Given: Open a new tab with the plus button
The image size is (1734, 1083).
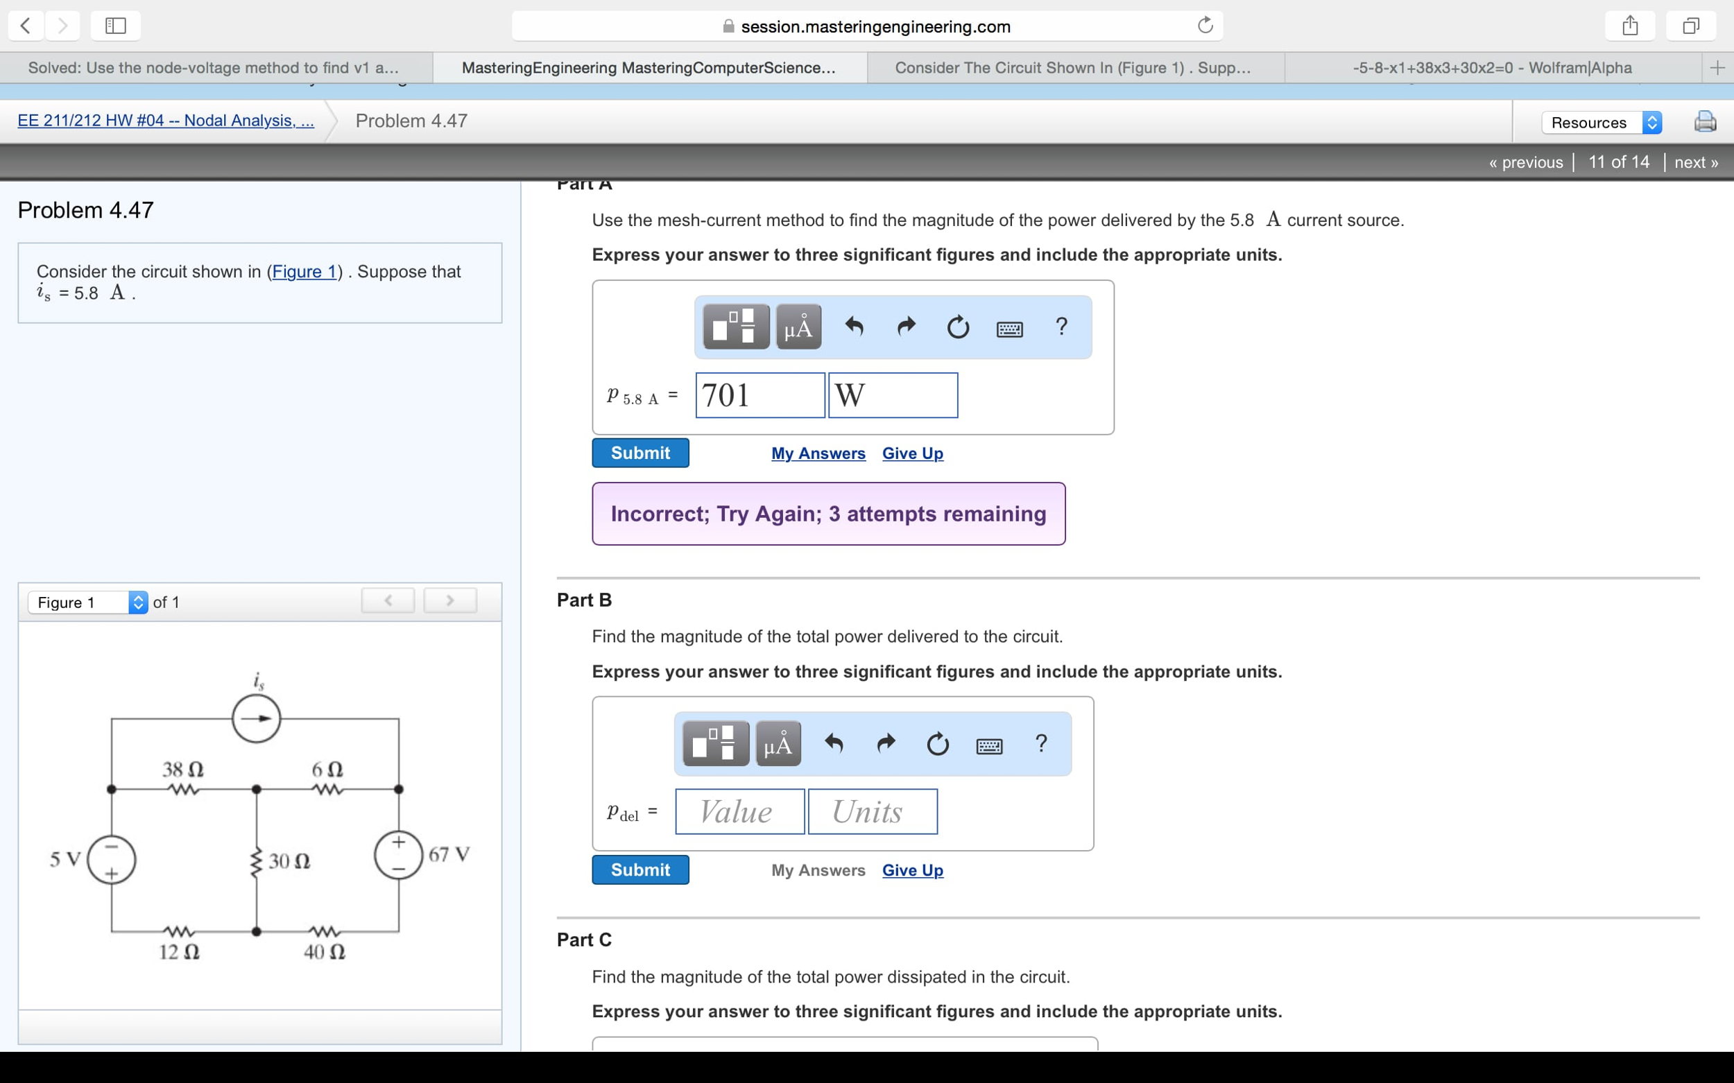Looking at the screenshot, I should [1717, 68].
